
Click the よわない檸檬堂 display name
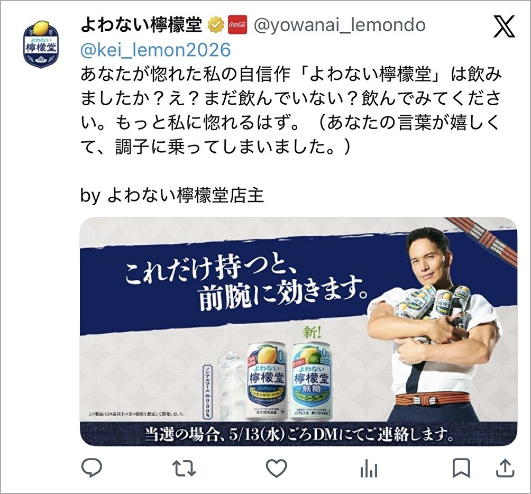pyautogui.click(x=141, y=25)
